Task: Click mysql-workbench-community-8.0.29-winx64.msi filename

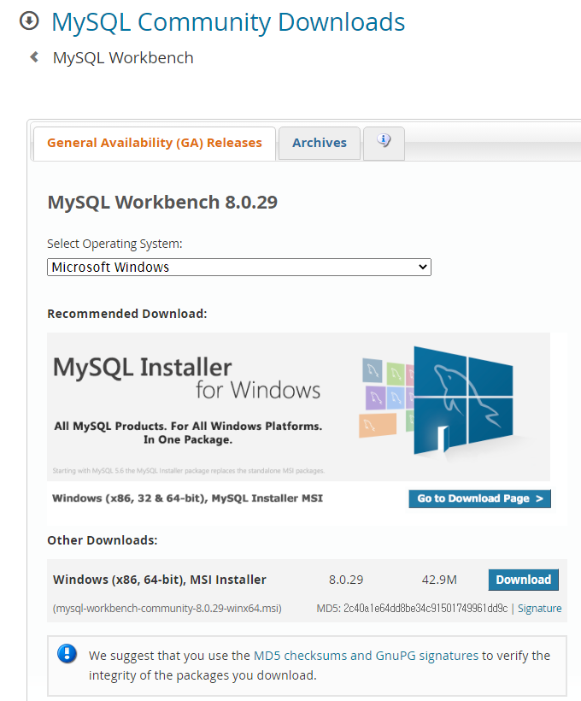Action: click(x=167, y=609)
